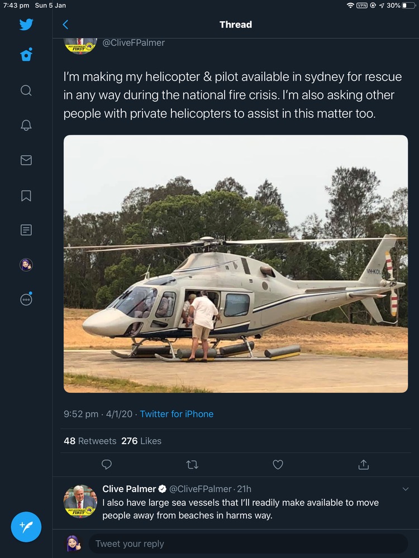Tap the compose tweet button

26,527
